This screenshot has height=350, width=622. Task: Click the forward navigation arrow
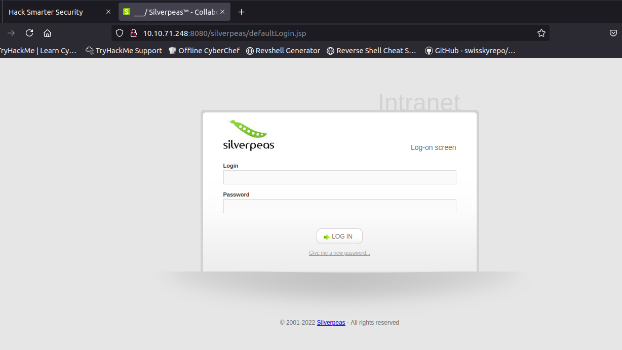[11, 33]
